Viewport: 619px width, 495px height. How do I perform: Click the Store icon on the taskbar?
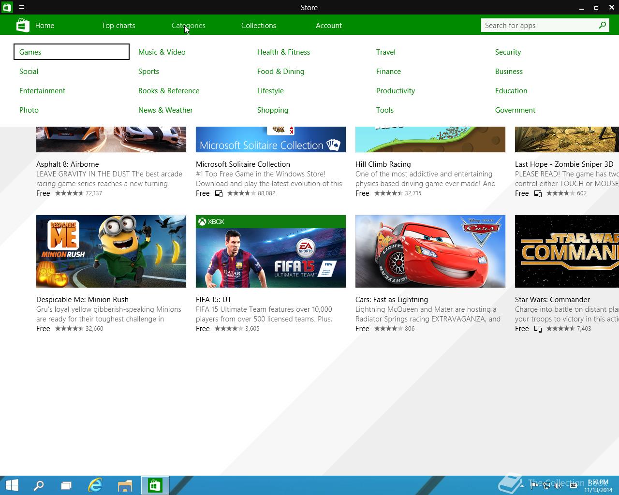(155, 485)
